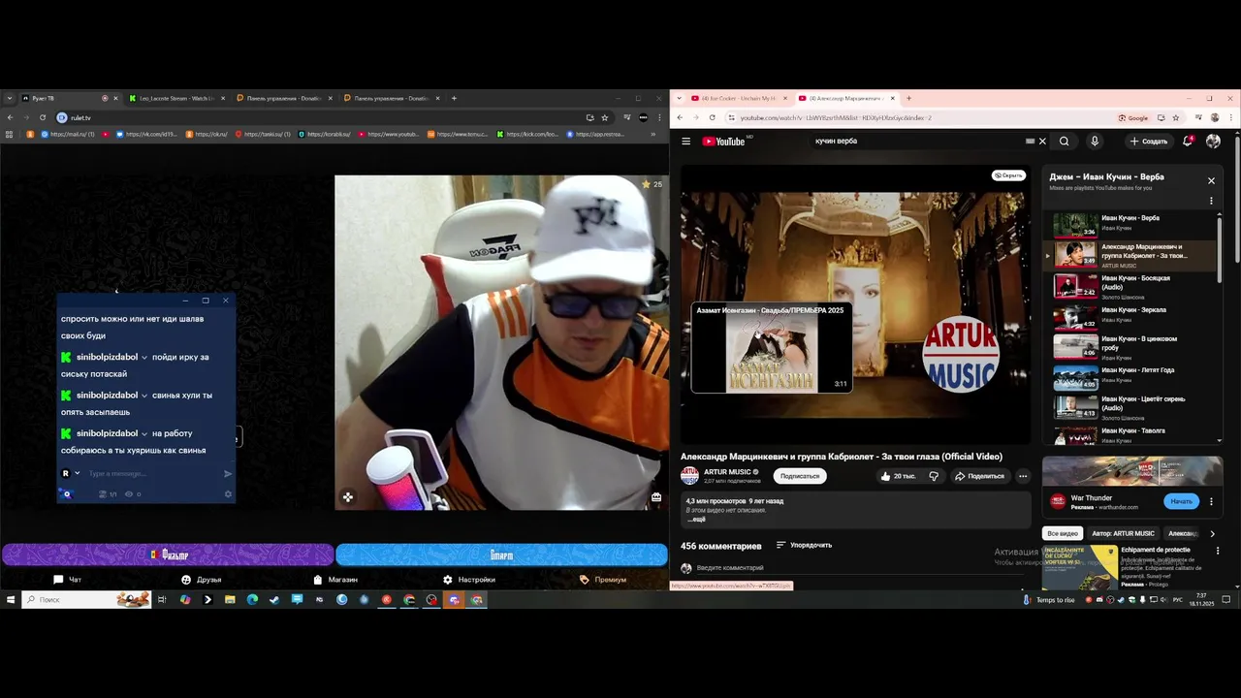Viewport: 1241px width, 698px height.
Task: Open the Windows Start menu
Action: [x=11, y=600]
